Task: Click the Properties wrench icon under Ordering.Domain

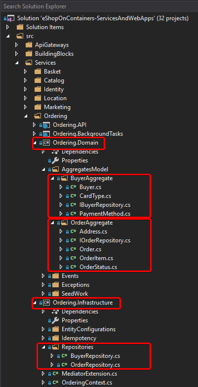Action: (x=56, y=160)
